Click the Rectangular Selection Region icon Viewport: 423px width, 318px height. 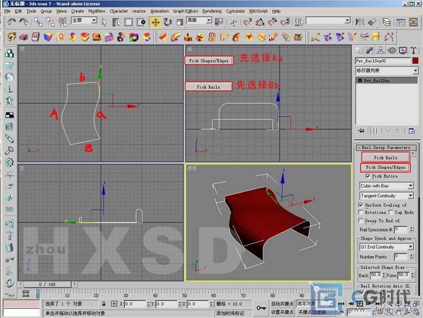[x=128, y=22]
